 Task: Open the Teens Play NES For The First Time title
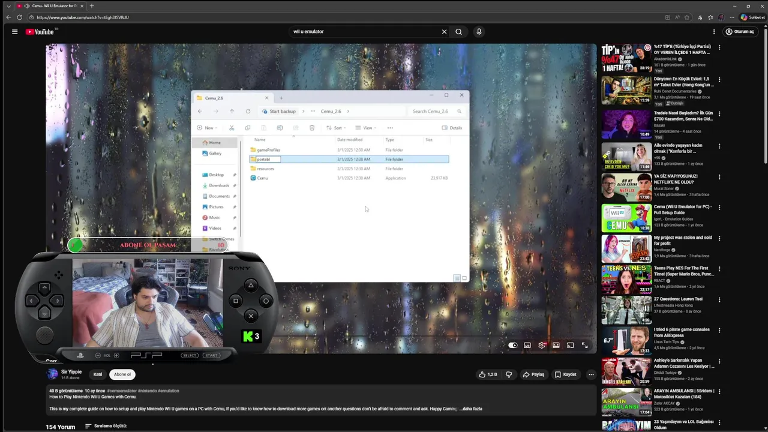pos(683,271)
